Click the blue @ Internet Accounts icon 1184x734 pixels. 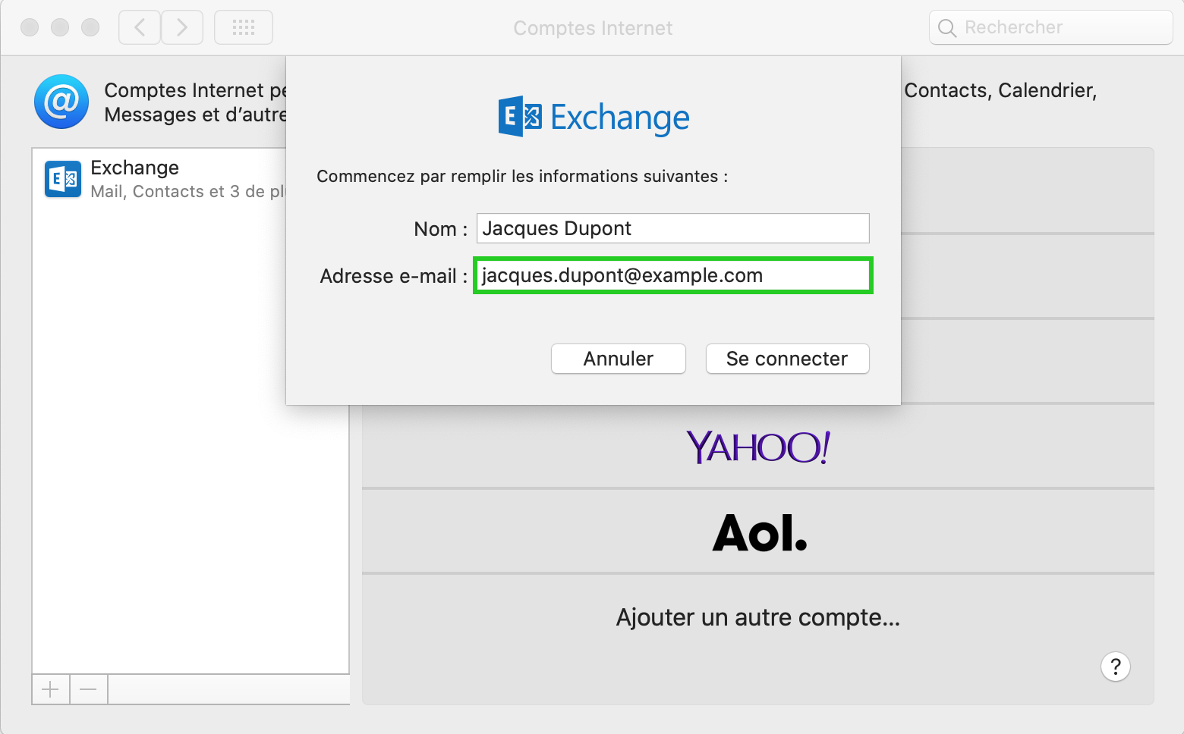click(x=61, y=102)
